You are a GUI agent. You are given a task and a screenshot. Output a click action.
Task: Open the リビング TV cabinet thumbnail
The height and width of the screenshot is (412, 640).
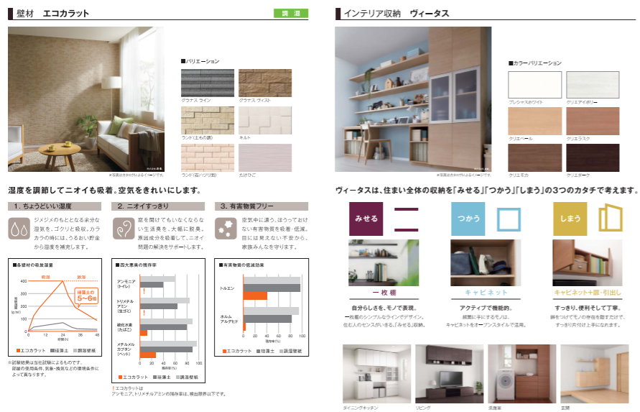[x=450, y=374]
